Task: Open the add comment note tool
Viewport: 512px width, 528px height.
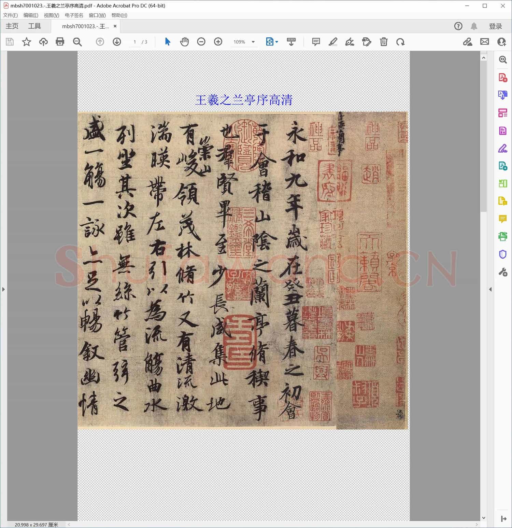Action: pyautogui.click(x=316, y=42)
